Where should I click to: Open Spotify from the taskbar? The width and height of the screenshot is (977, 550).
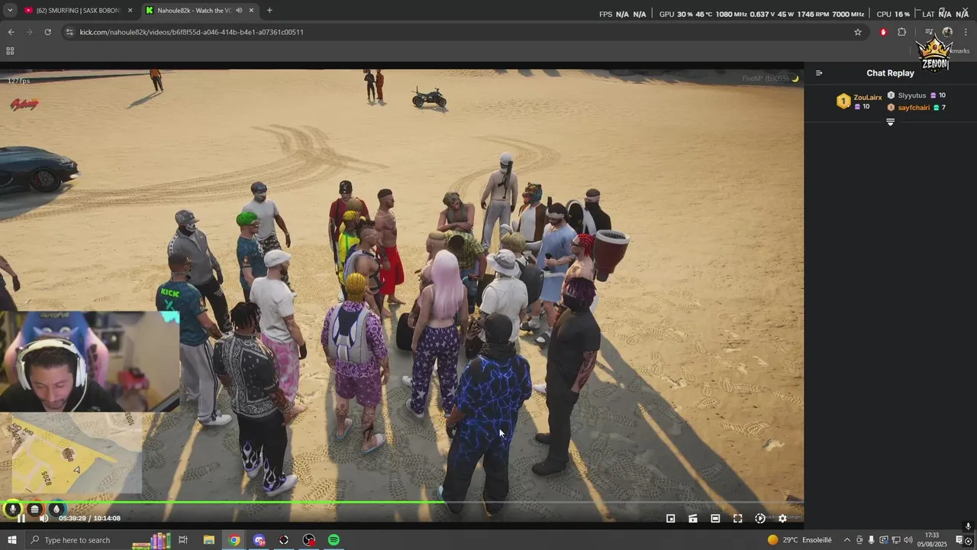334,540
